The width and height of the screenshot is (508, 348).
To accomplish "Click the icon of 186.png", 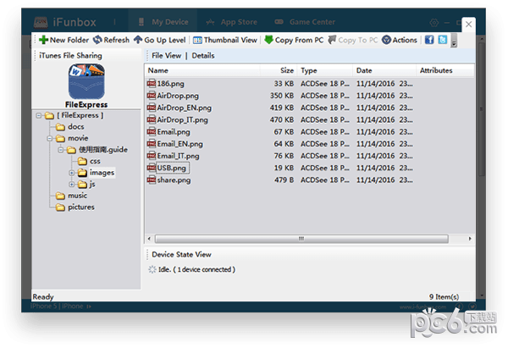I will (152, 84).
